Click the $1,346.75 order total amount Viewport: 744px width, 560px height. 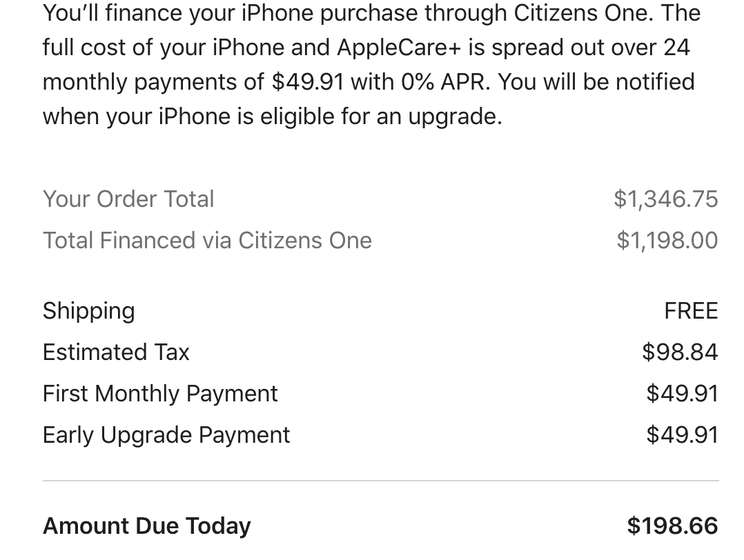pyautogui.click(x=666, y=199)
